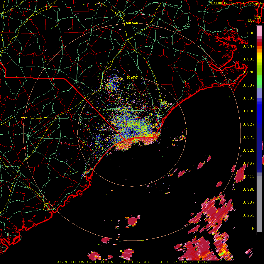Pick the gray segment of the color bar
This screenshot has width=264, height=264.
click(259, 204)
